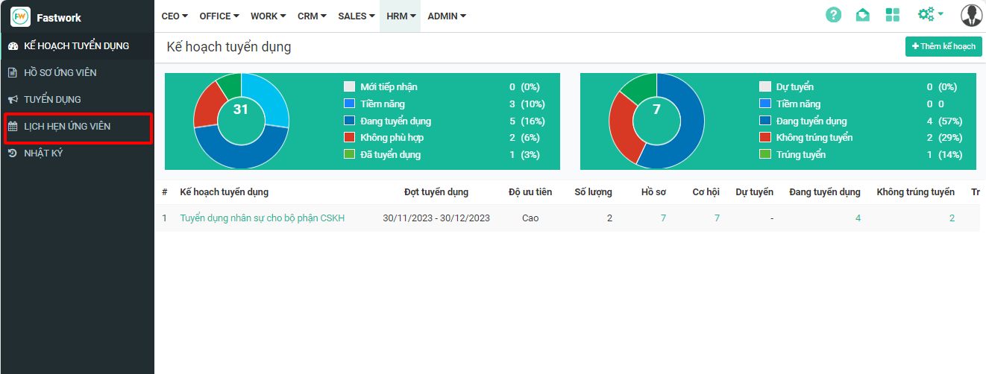This screenshot has width=986, height=374.
Task: Open the mail inbox icon
Action: click(x=862, y=15)
